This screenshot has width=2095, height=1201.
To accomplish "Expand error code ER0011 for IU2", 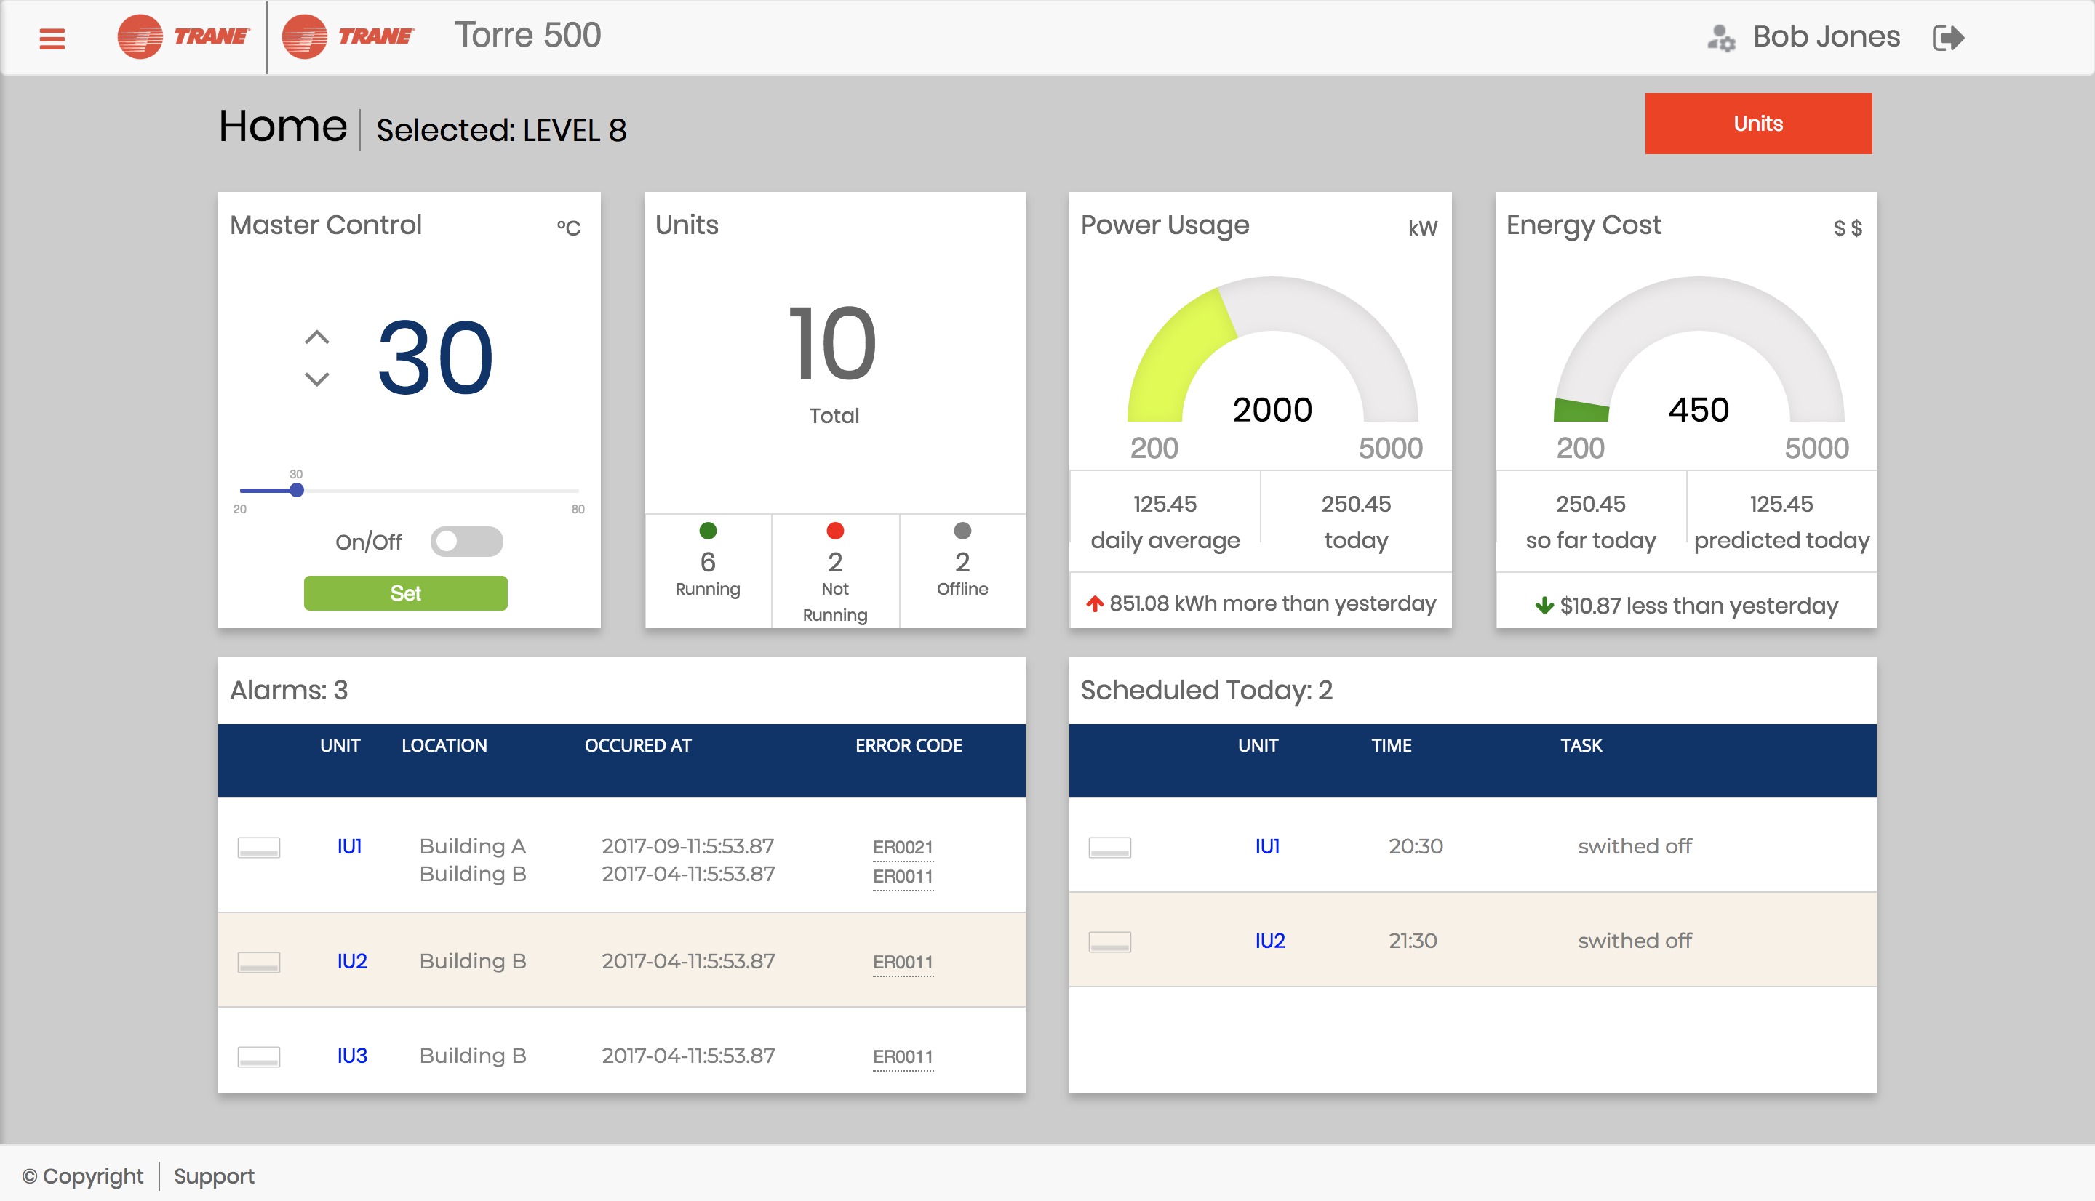I will [903, 962].
